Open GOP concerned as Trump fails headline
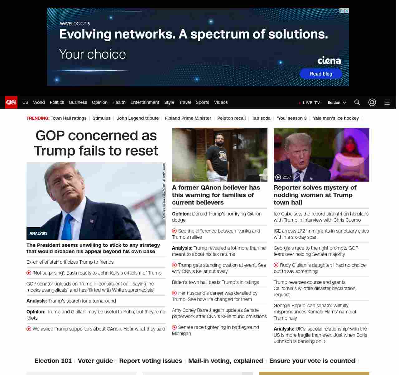This screenshot has height=375, width=399. (96, 143)
